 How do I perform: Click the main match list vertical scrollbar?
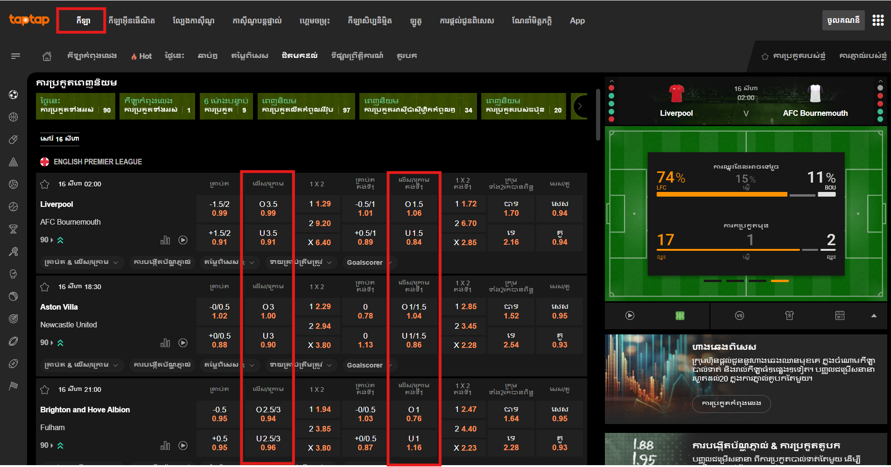[x=598, y=114]
